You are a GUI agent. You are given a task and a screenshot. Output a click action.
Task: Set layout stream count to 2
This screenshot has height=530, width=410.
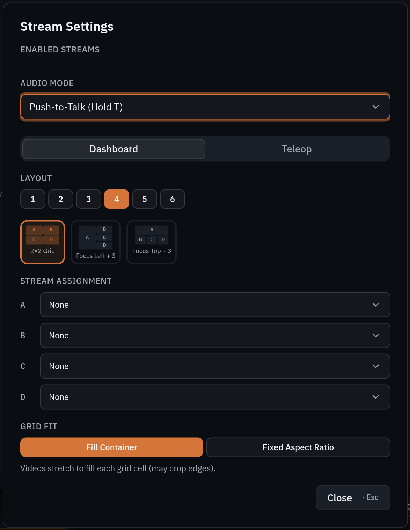click(61, 199)
